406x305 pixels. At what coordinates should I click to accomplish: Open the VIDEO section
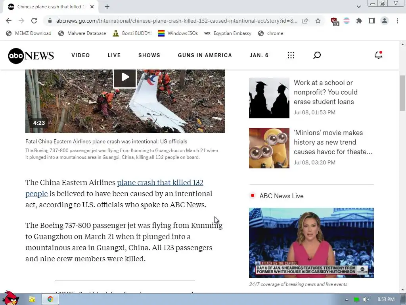tap(80, 55)
